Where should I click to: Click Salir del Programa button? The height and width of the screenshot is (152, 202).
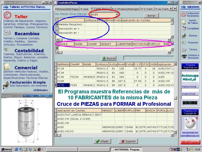point(190,142)
